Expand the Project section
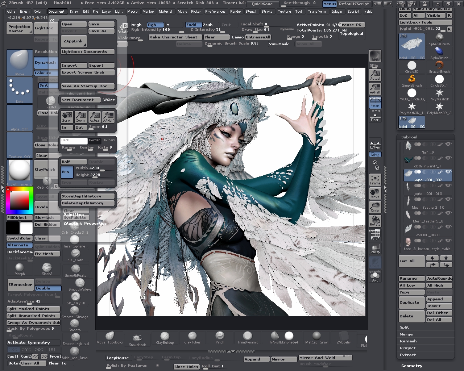The height and width of the screenshot is (371, 464). click(x=407, y=348)
